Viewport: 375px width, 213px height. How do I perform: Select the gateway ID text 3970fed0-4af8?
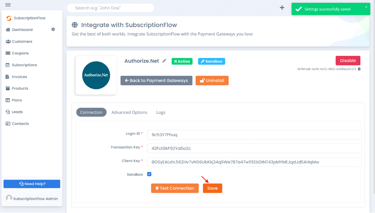327,69
